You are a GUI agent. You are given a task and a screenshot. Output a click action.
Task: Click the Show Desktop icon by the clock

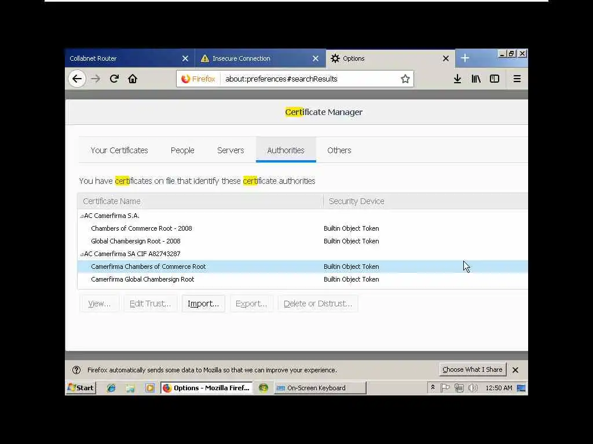[521, 388]
